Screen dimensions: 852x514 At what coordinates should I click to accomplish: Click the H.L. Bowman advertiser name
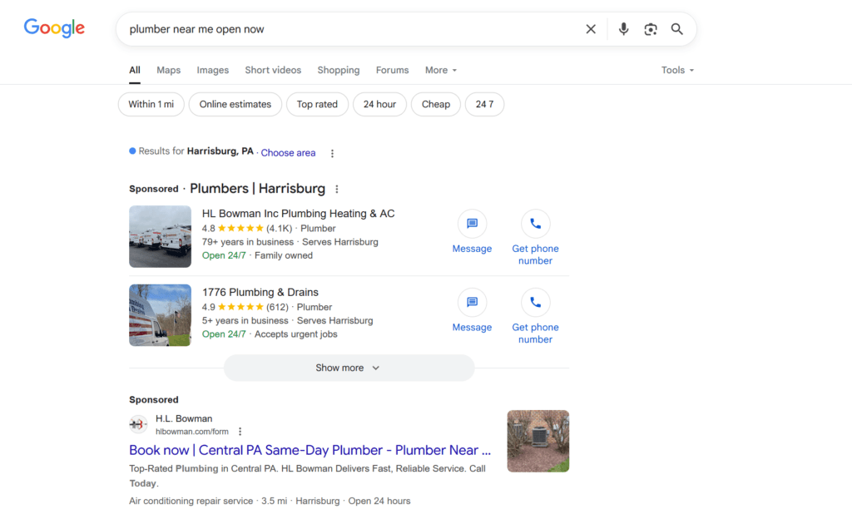point(184,419)
